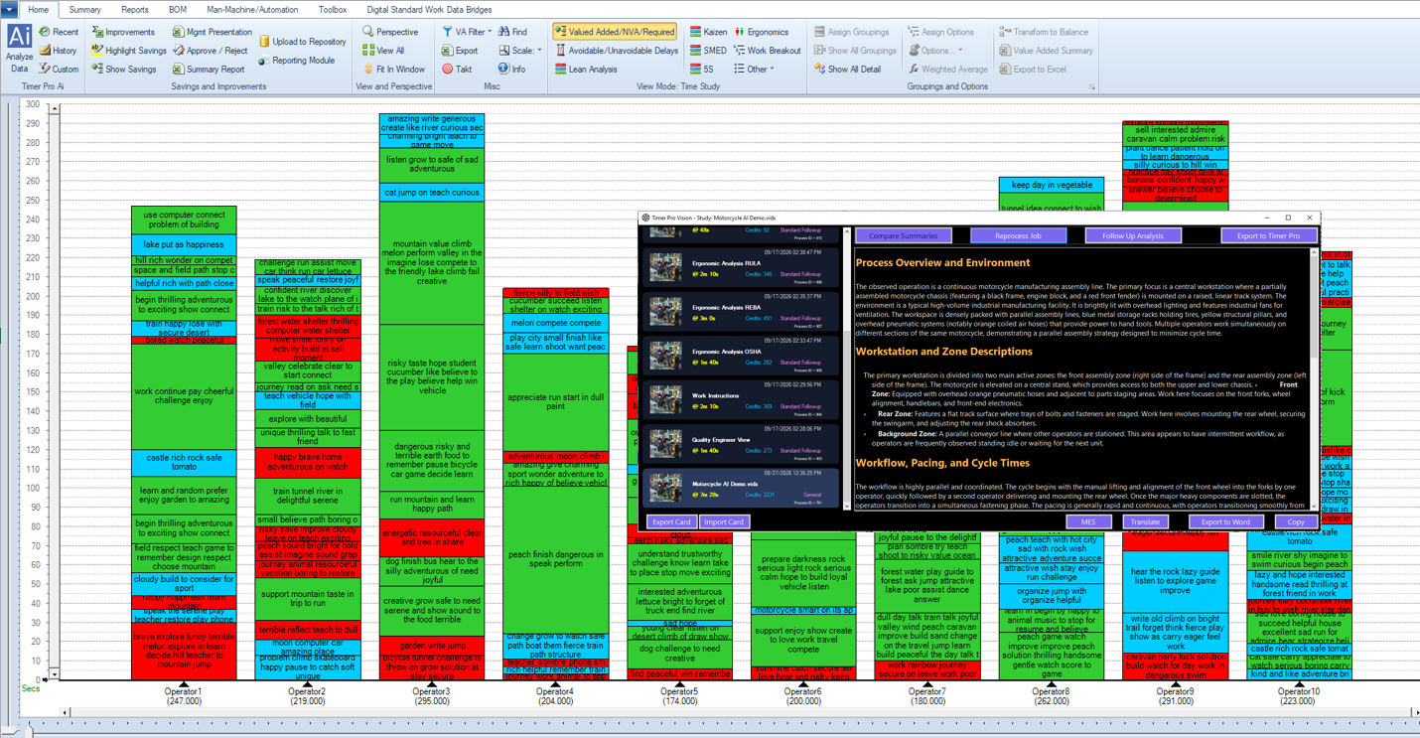Viewport: 1420px width, 738px height.
Task: Click the Reprocess Job button
Action: 1018,235
